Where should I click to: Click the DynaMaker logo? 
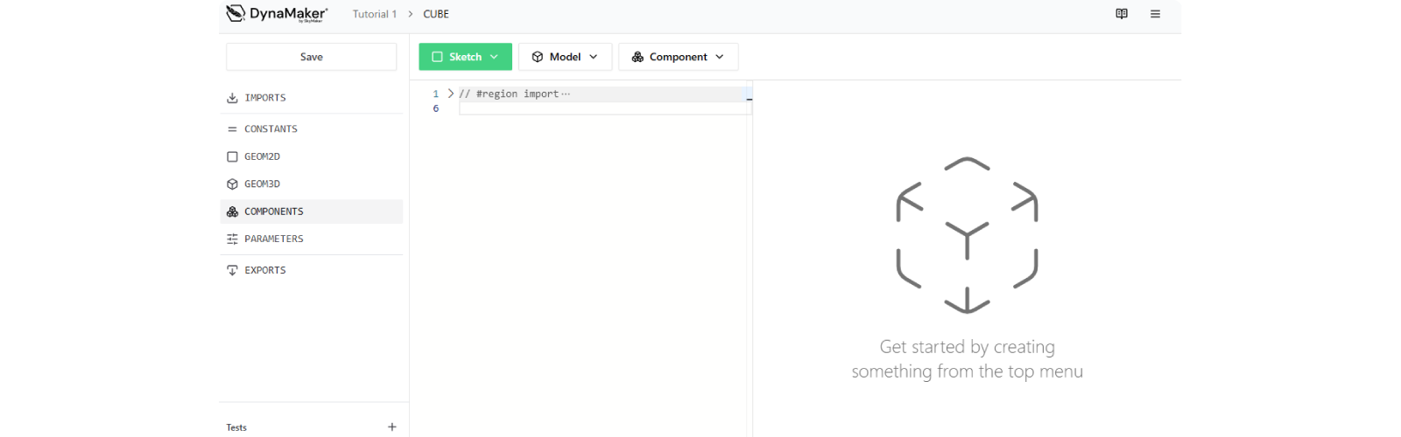(277, 14)
